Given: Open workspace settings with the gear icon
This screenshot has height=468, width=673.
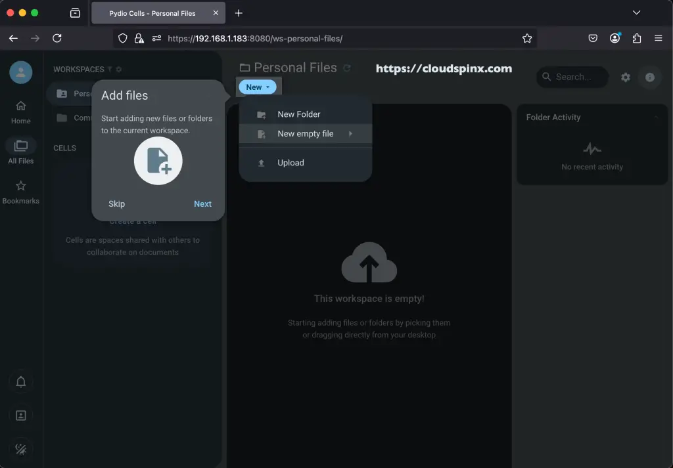Looking at the screenshot, I should 625,77.
